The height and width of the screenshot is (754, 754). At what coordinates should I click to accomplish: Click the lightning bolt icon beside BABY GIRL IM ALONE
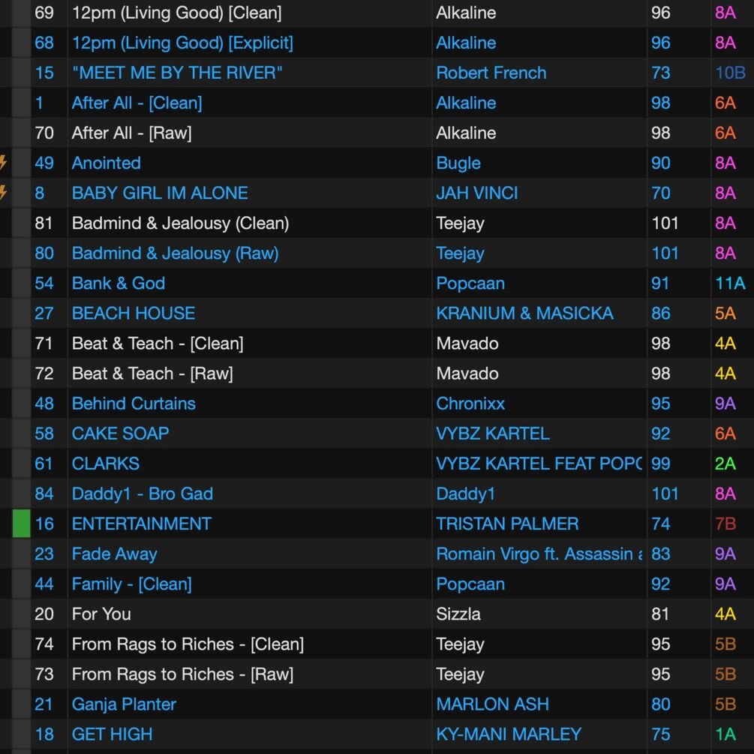pos(4,193)
